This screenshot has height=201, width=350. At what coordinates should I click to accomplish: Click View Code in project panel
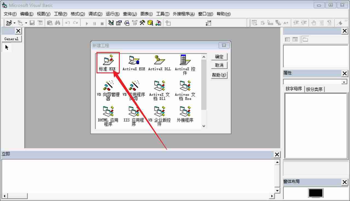(287, 39)
